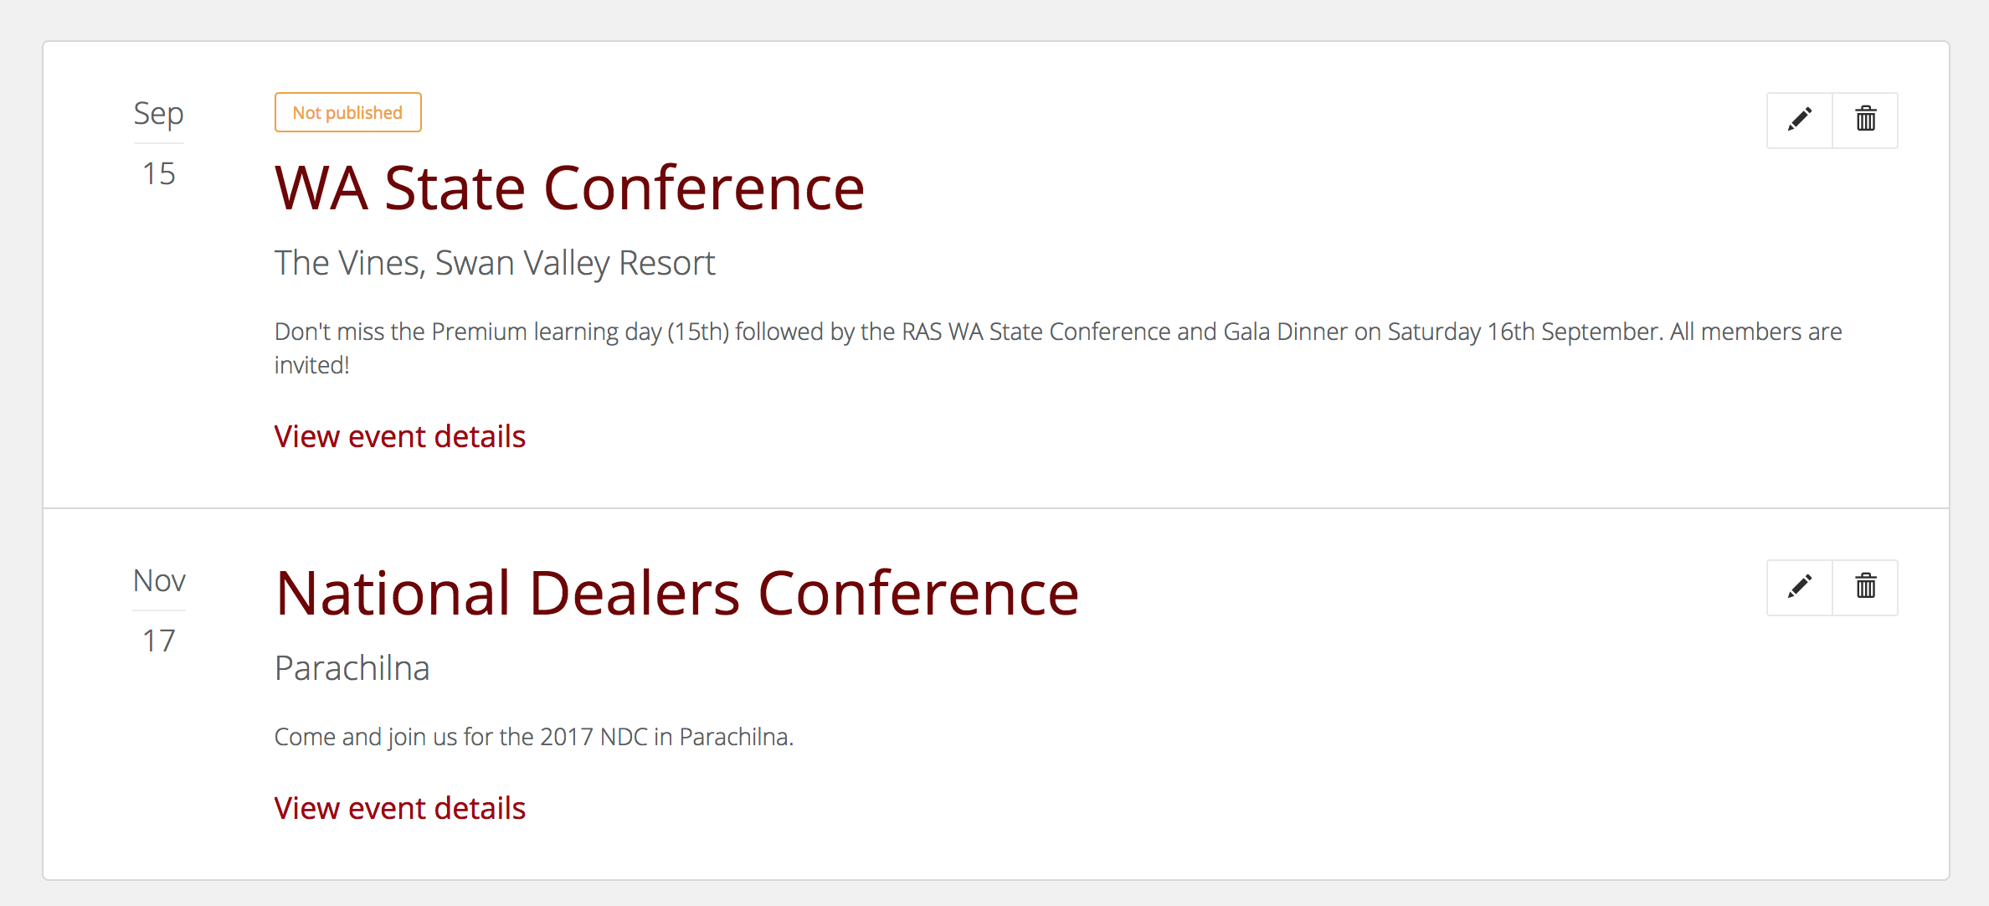Open the WA State Conference title
The width and height of the screenshot is (1989, 906).
[569, 188]
